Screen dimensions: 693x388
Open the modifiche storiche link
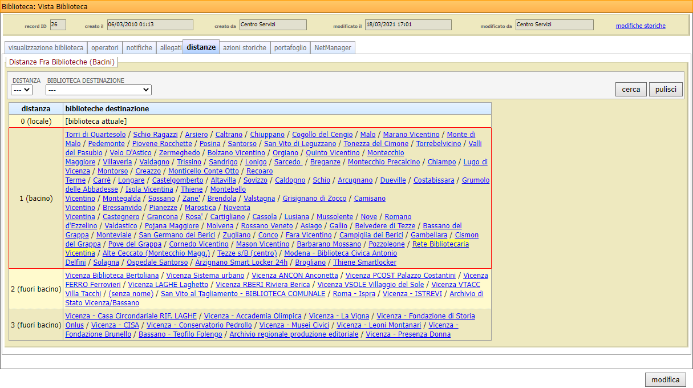641,26
